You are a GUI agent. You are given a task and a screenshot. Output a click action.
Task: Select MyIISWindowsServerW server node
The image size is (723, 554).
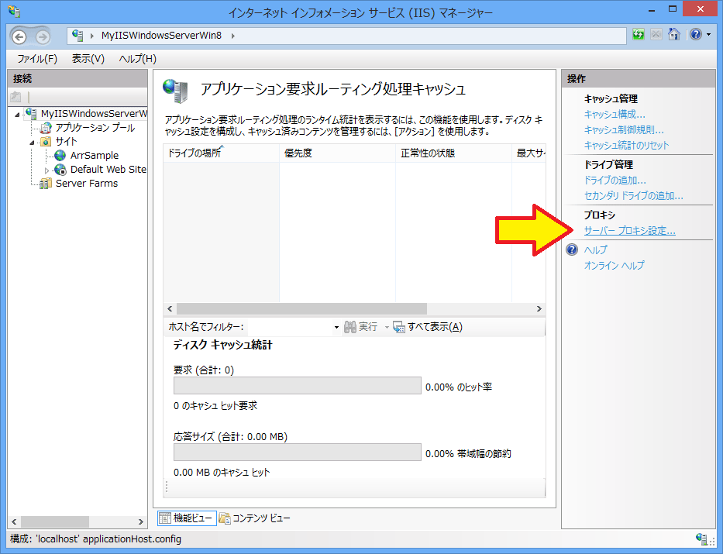click(x=94, y=113)
